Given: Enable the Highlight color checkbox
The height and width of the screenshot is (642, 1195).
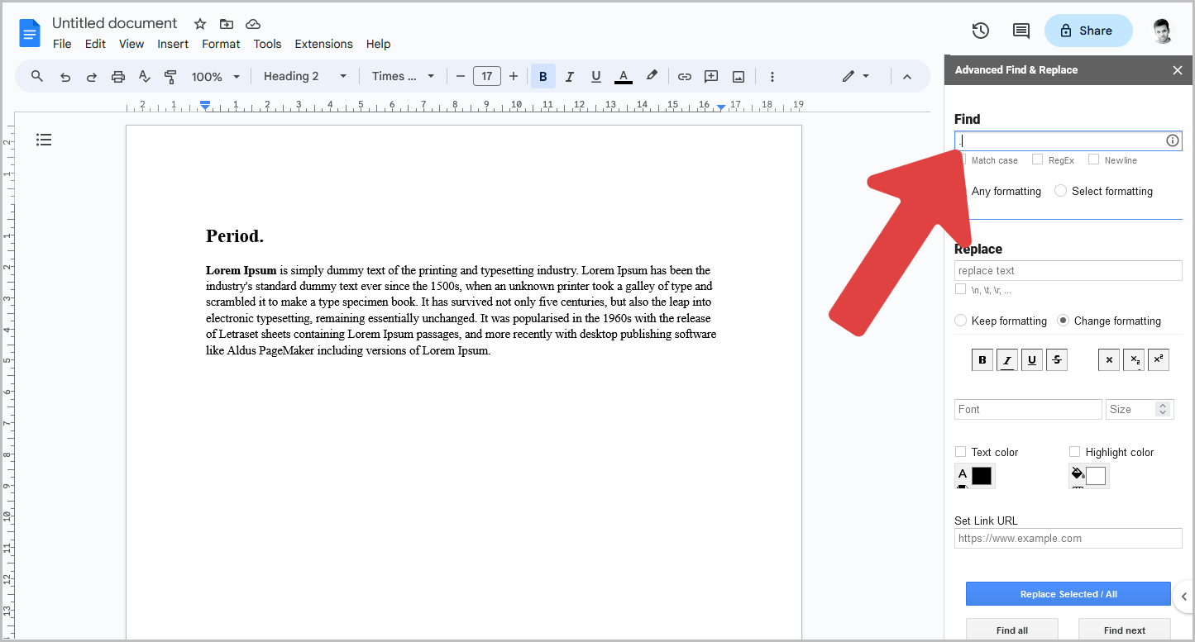Looking at the screenshot, I should 1074,451.
